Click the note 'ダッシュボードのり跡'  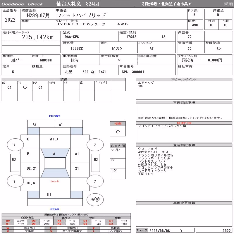click(x=154, y=158)
